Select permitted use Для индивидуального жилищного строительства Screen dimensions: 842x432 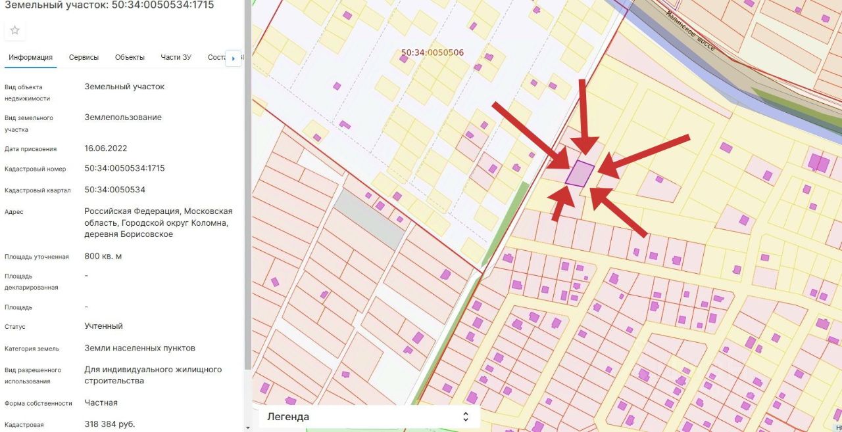(x=153, y=375)
